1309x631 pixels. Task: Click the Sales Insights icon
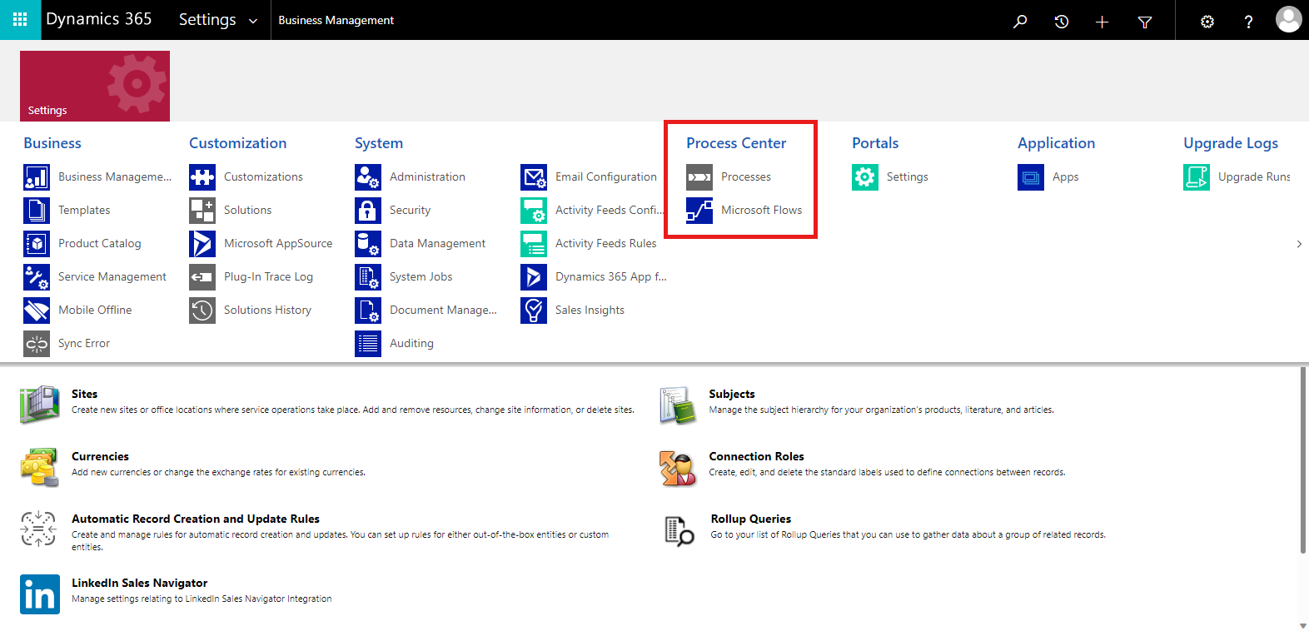coord(534,311)
